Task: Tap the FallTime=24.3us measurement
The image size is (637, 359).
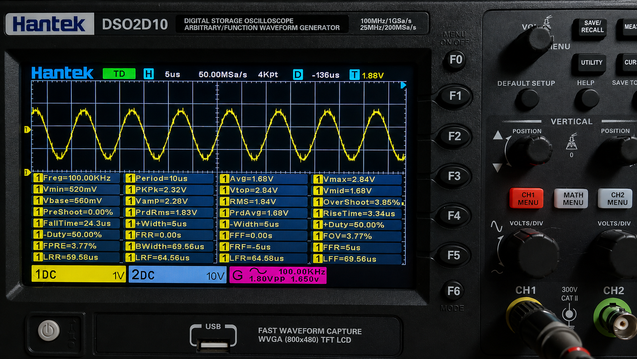Action: (x=76, y=223)
